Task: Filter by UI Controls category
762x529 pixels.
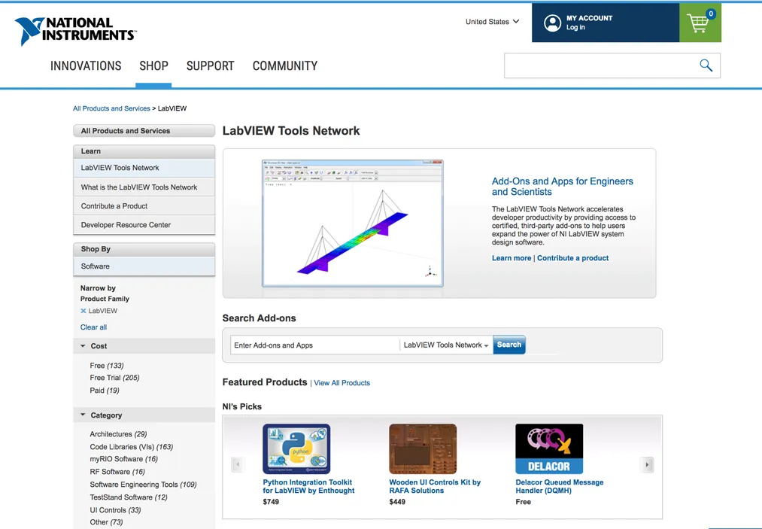Action: (115, 510)
